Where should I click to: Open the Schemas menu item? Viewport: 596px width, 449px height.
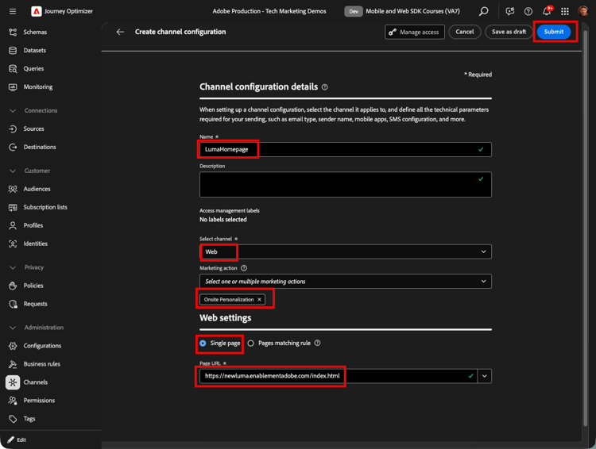pyautogui.click(x=35, y=33)
